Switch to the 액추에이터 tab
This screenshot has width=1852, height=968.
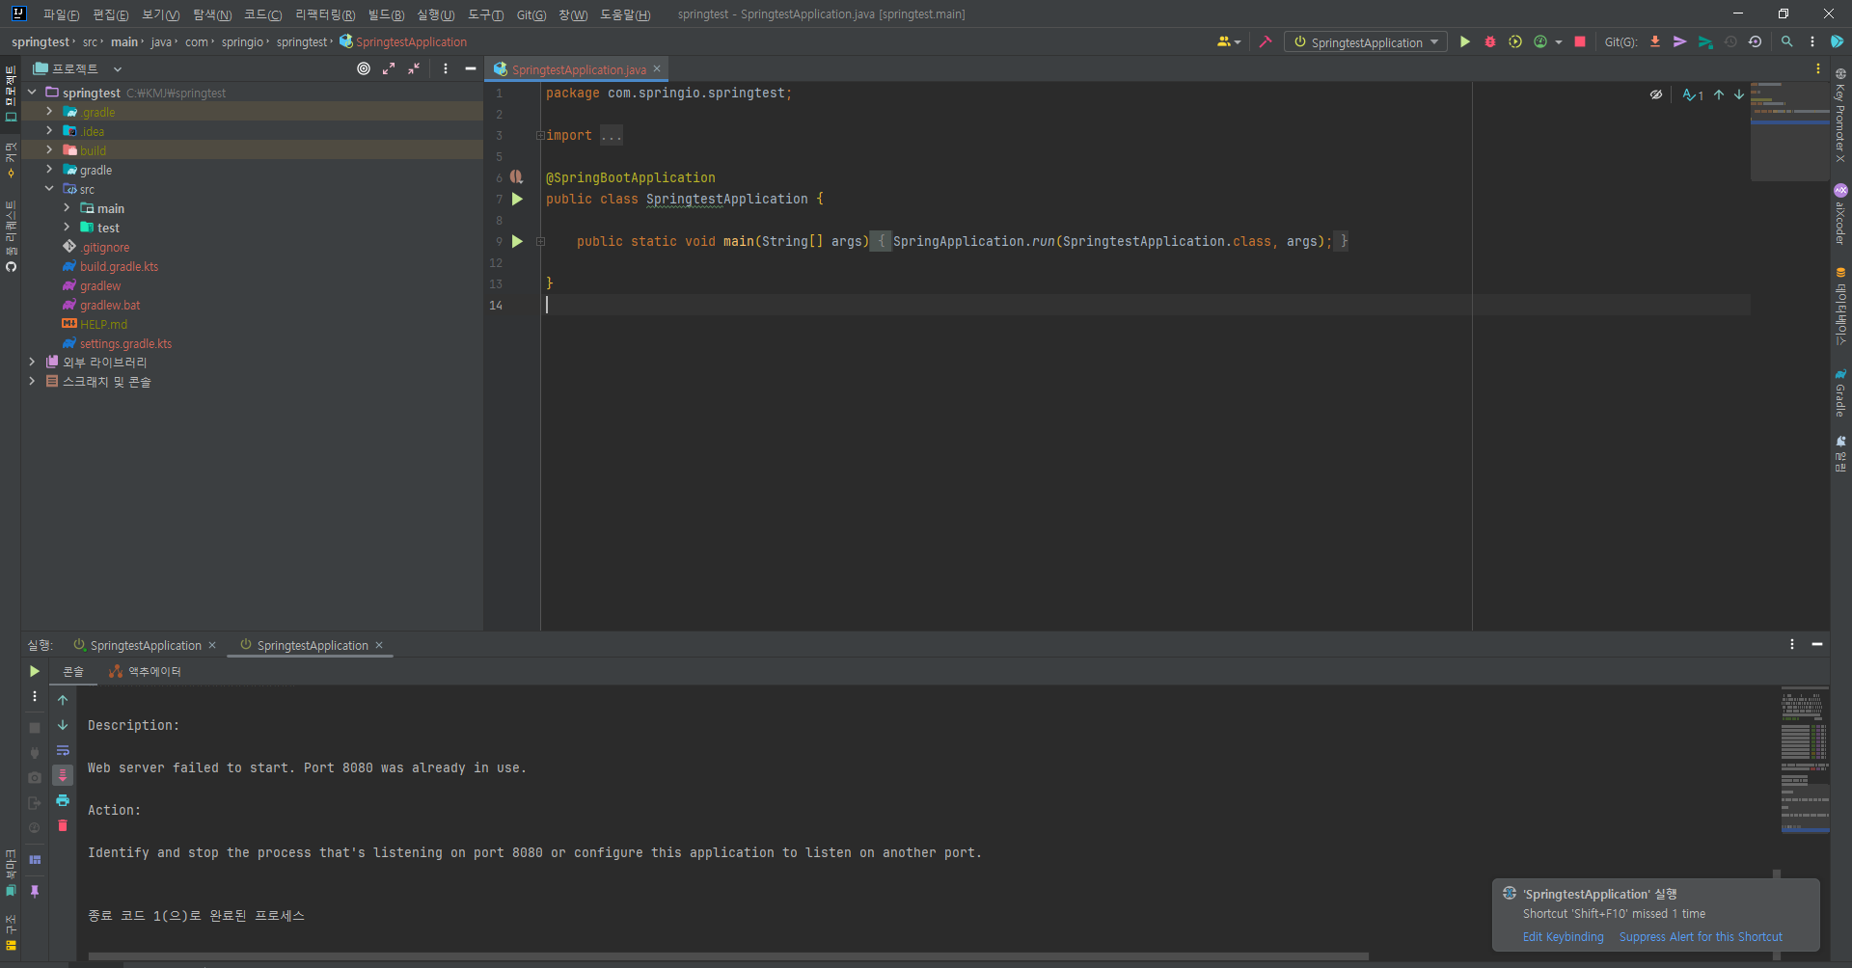[x=146, y=671]
